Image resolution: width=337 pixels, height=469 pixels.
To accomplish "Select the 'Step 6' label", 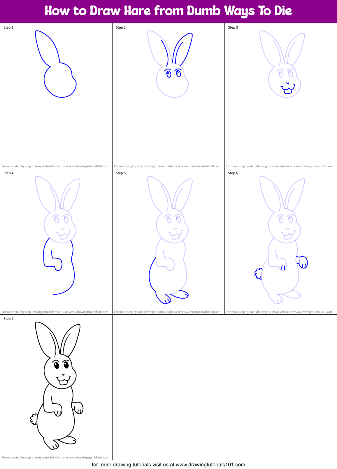I will tap(233, 173).
